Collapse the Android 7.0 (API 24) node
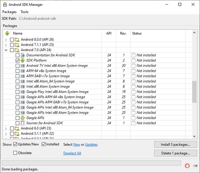 tap(6, 50)
